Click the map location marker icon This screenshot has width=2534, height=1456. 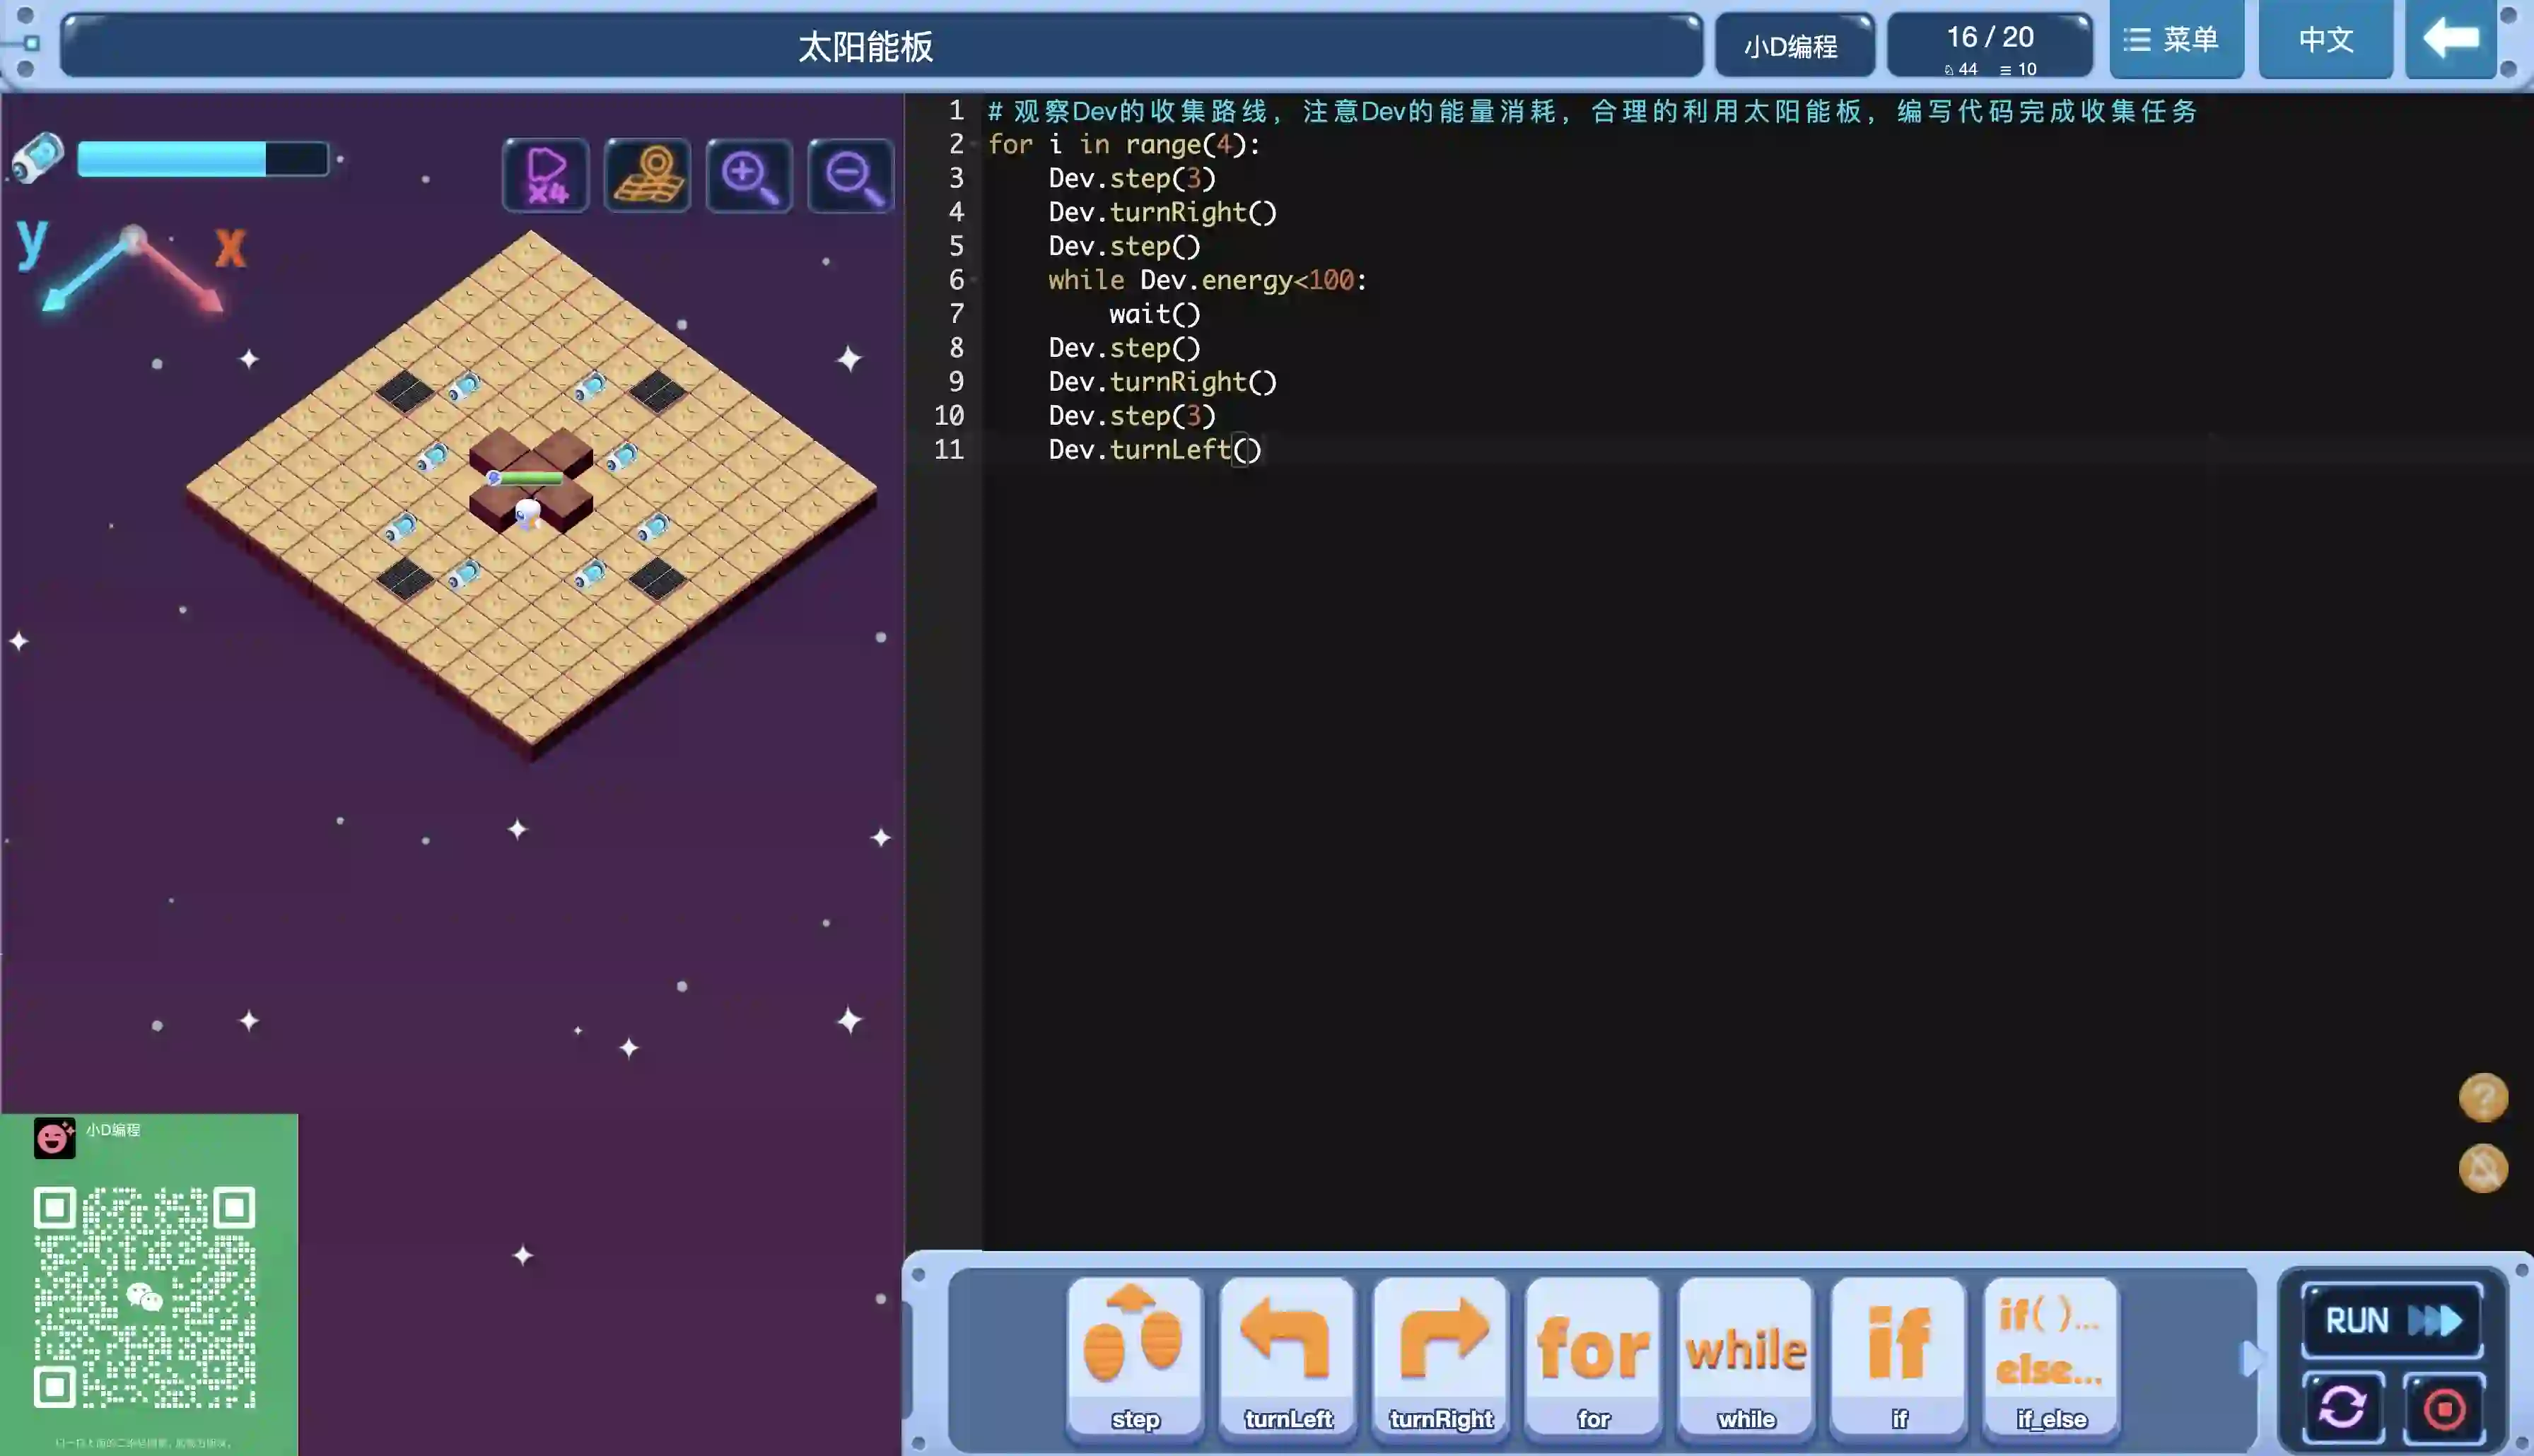coord(648,176)
